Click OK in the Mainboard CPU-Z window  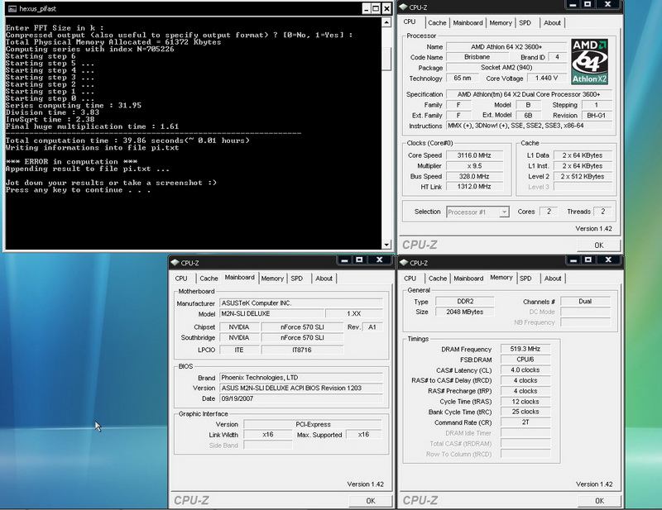(370, 501)
